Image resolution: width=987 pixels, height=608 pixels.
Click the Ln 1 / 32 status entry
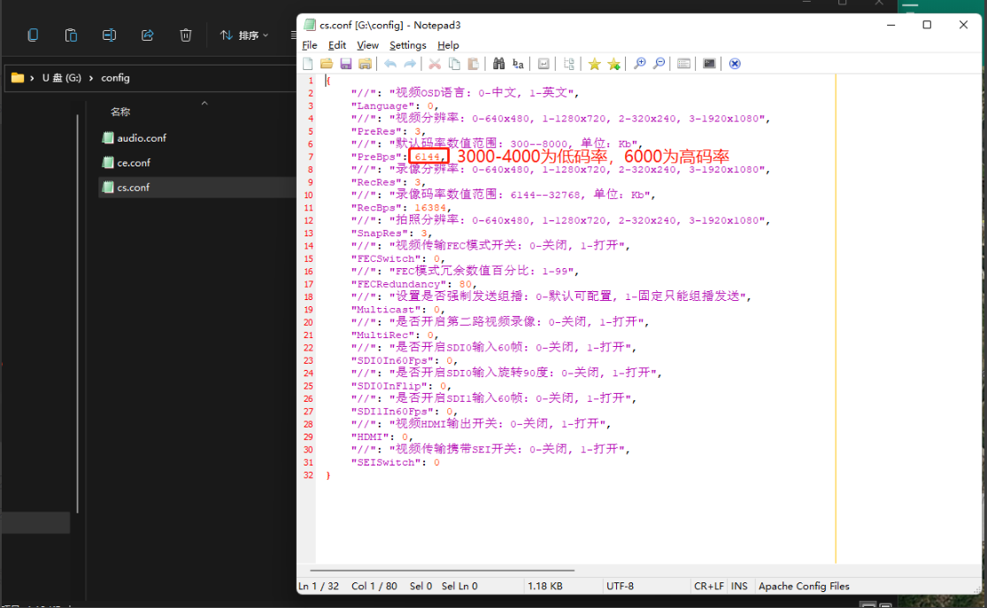(319, 586)
